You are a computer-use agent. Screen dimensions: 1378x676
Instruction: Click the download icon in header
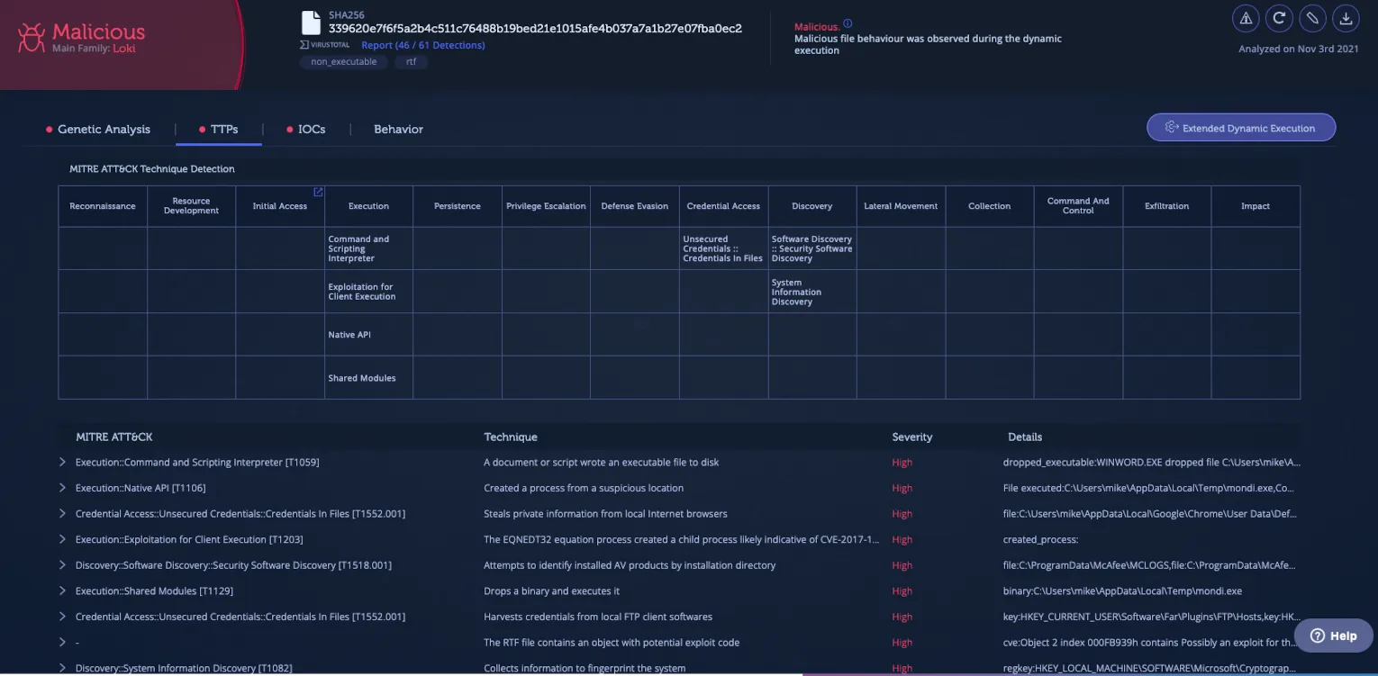click(1346, 18)
